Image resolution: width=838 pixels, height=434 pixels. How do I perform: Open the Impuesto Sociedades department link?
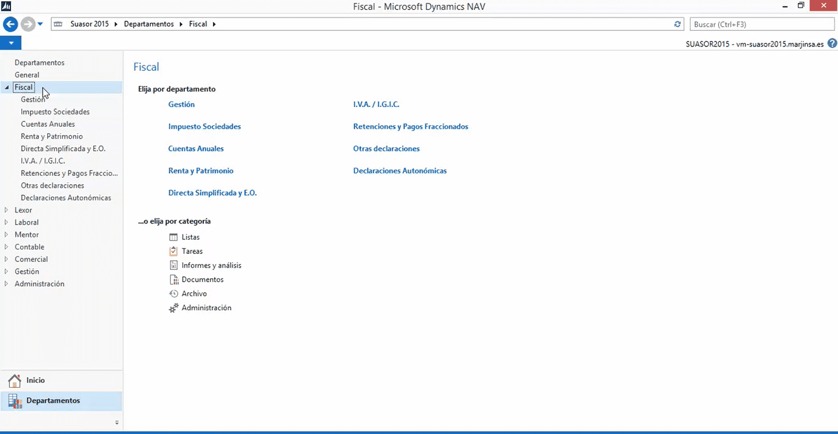click(x=204, y=126)
